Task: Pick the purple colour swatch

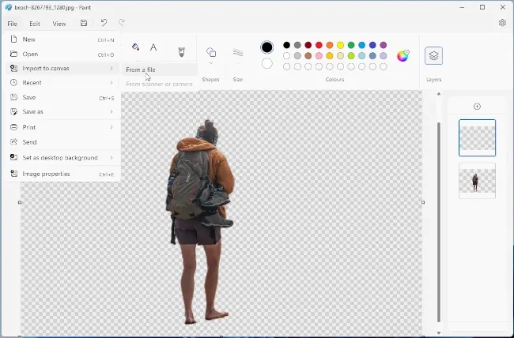Action: pos(384,45)
